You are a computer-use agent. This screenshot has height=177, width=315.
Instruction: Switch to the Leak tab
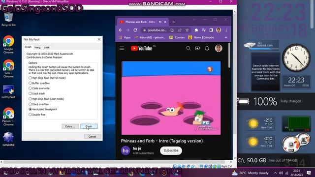pyautogui.click(x=47, y=47)
